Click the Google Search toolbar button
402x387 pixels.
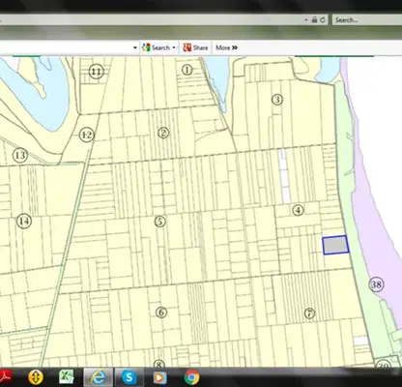click(x=156, y=47)
